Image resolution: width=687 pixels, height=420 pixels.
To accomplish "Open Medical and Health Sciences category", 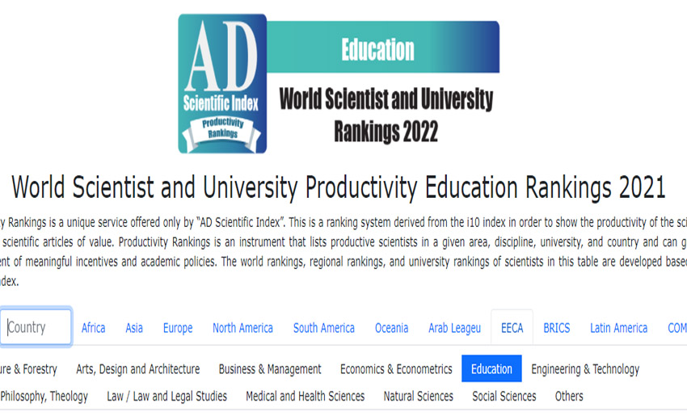I will point(305,396).
